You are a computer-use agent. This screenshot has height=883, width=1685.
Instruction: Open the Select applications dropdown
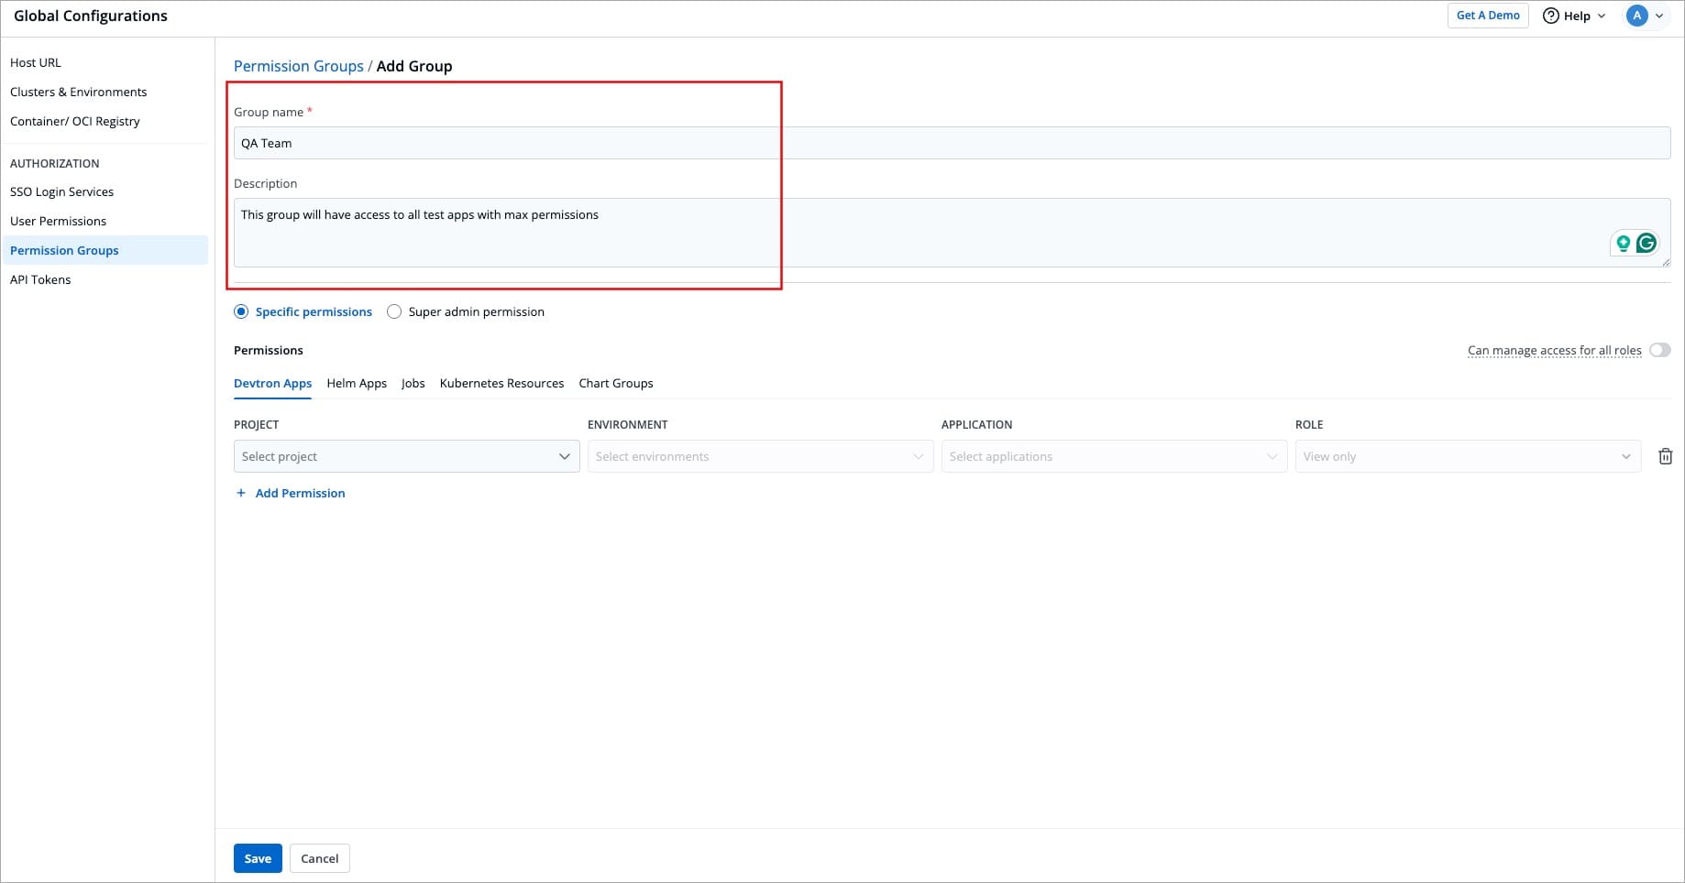coord(1113,456)
